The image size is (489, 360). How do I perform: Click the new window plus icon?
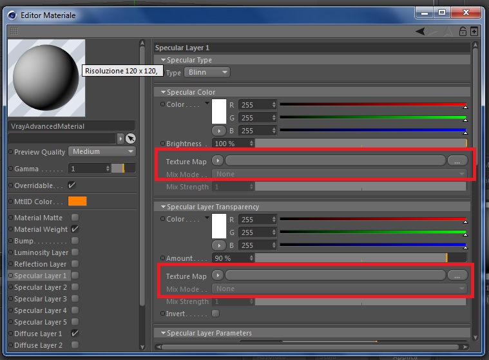[x=474, y=31]
